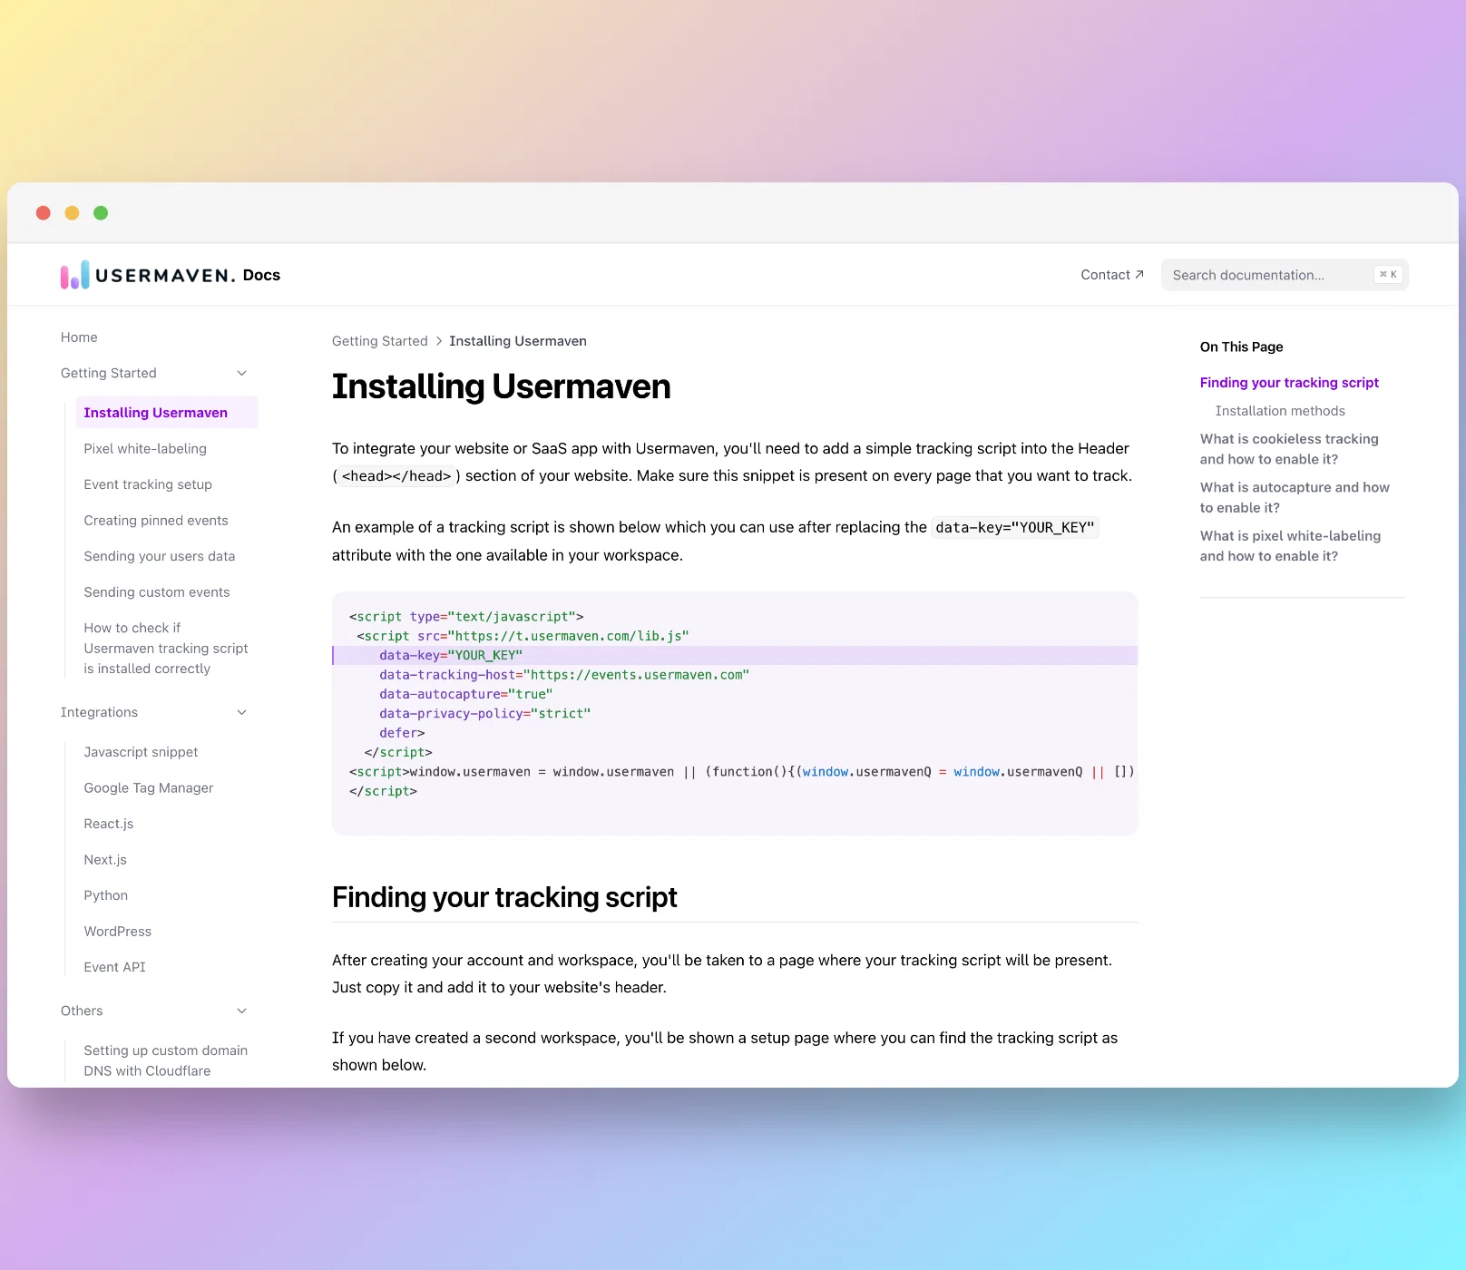Viewport: 1466px width, 1270px height.
Task: Click the green maximize window dot
Action: click(x=101, y=213)
